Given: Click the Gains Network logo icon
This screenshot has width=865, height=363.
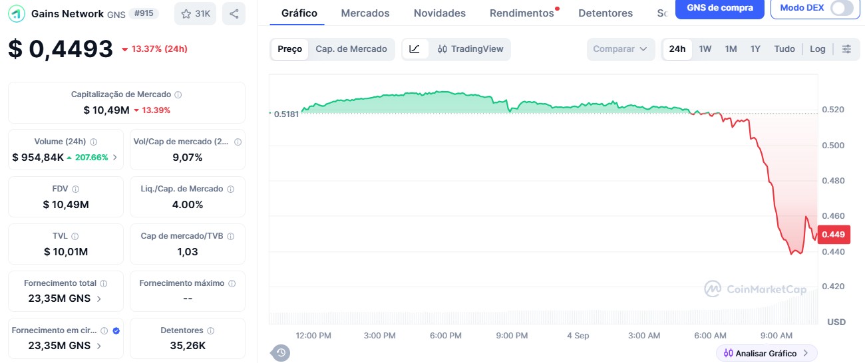Looking at the screenshot, I should pos(17,13).
